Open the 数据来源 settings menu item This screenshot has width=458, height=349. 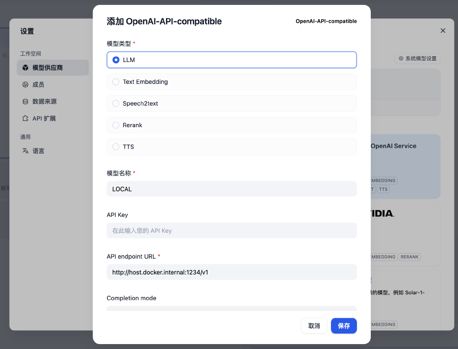coord(45,102)
